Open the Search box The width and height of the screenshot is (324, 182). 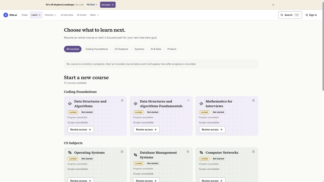290,15
